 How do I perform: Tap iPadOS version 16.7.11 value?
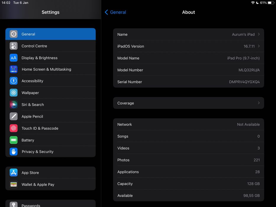[x=249, y=46]
